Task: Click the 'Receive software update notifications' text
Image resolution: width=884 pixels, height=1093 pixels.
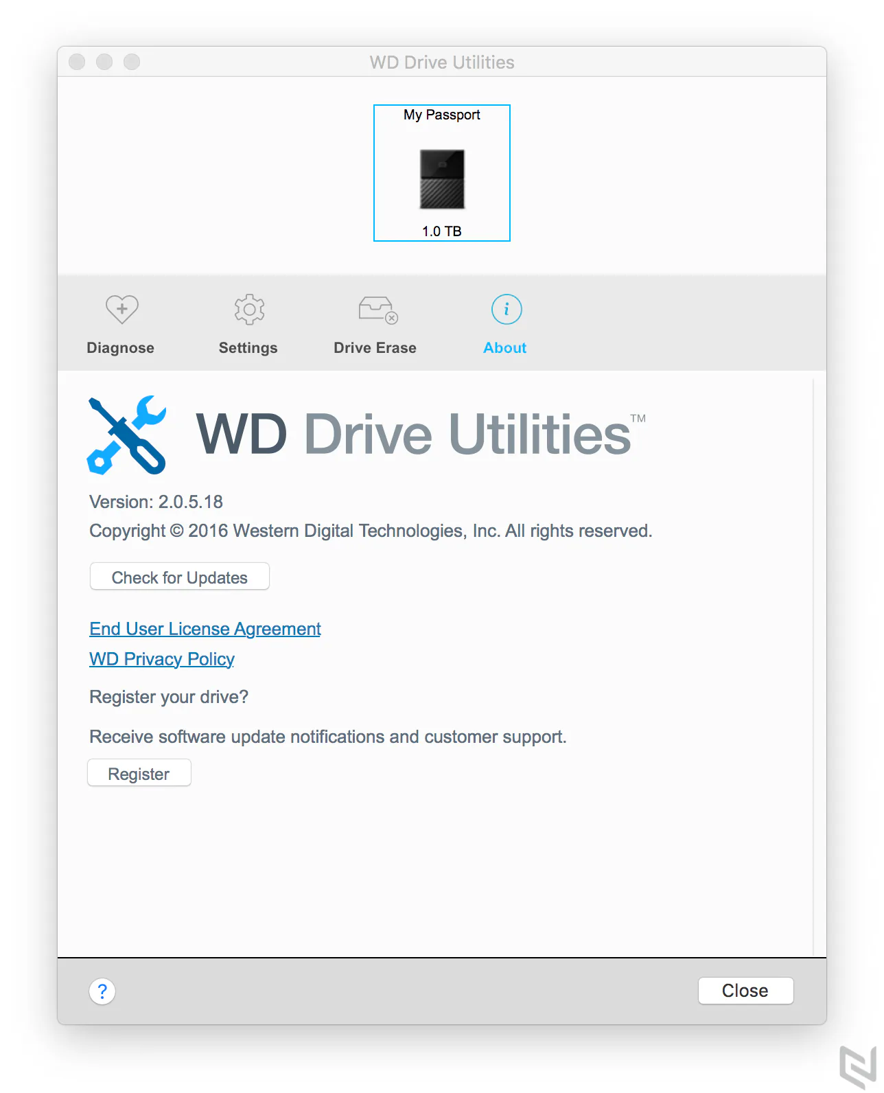Action: pyautogui.click(x=328, y=737)
